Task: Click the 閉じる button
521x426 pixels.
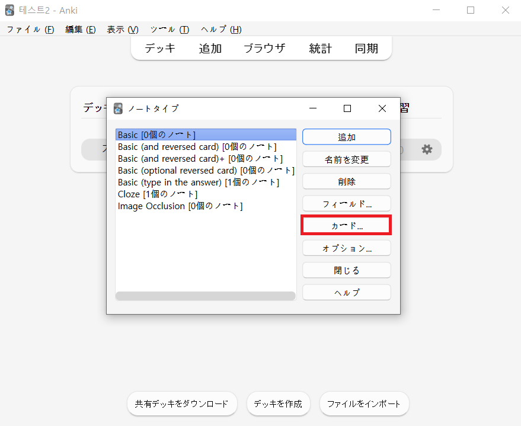Action: point(347,270)
